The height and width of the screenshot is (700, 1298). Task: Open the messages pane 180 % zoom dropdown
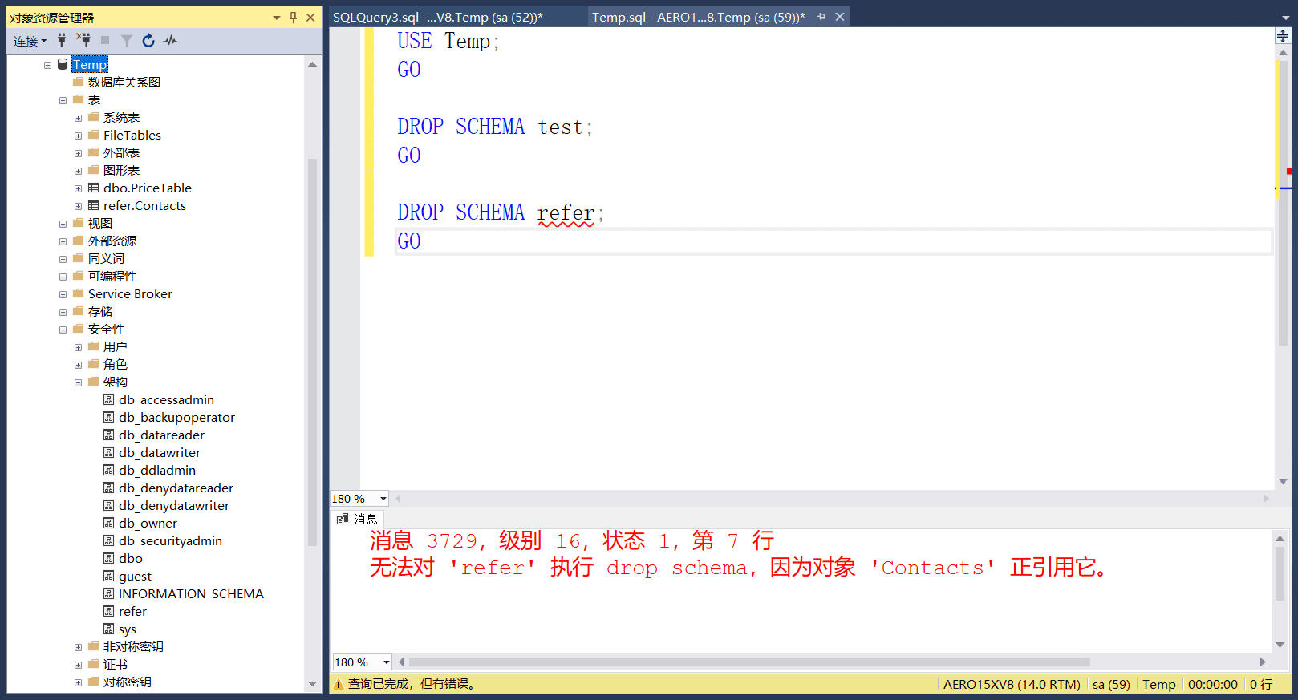click(x=387, y=662)
